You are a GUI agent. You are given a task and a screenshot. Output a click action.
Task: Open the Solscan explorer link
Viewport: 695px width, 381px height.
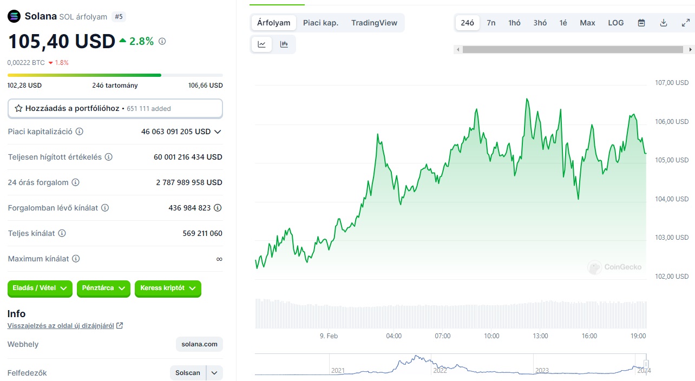[188, 373]
